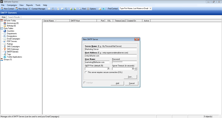Screen dimensions: 222x118
Task: Click the Port column header
Action: point(101,21)
